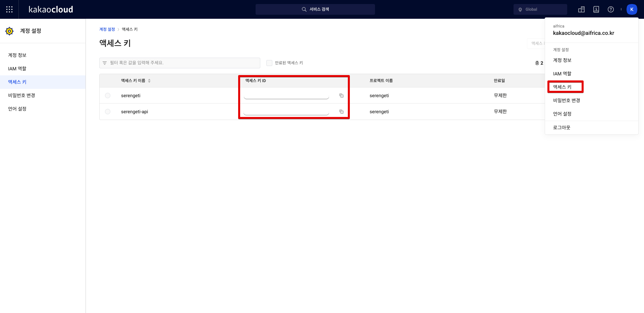Select 비밀번호 변경 in profile dropdown menu
This screenshot has height=313, width=644.
point(566,101)
